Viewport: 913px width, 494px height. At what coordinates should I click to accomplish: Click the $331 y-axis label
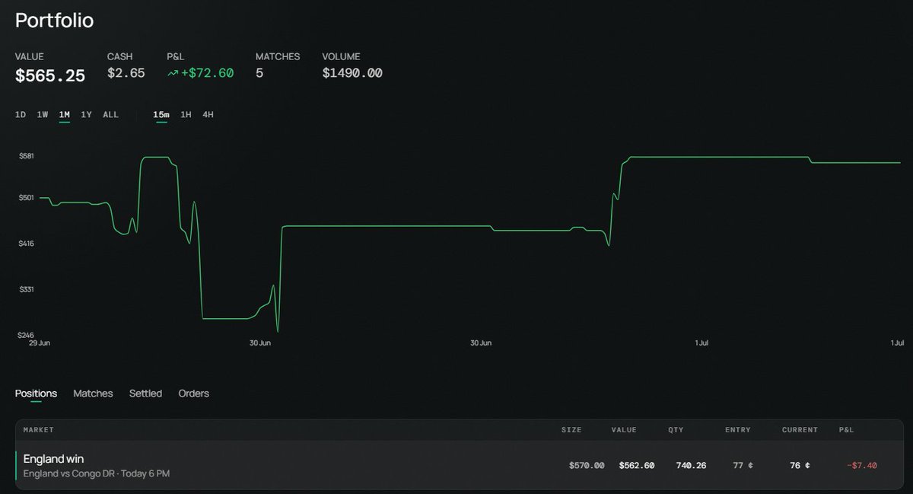tap(25, 290)
